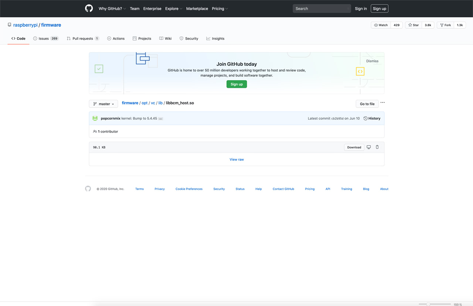473x306 pixels.
Task: Open the Enterprise header link
Action: point(152,8)
